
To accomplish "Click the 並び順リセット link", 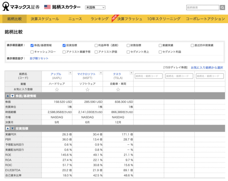I will click(x=39, y=58).
